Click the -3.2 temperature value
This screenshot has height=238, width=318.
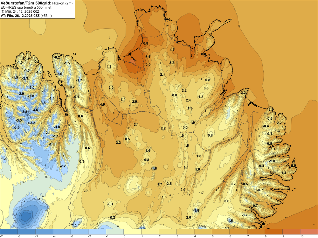(x=32, y=123)
